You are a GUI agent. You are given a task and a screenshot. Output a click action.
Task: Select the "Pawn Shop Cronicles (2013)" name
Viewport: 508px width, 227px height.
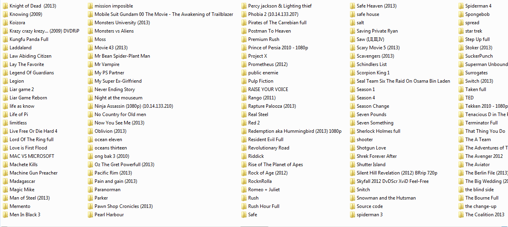point(124,206)
